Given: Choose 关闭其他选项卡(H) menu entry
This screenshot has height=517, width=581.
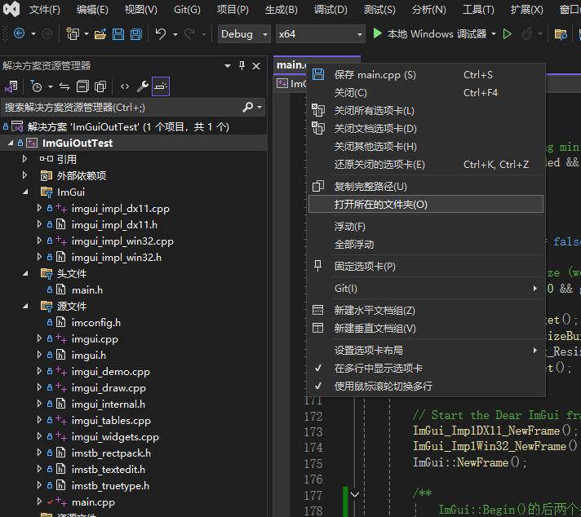Looking at the screenshot, I should (x=426, y=146).
